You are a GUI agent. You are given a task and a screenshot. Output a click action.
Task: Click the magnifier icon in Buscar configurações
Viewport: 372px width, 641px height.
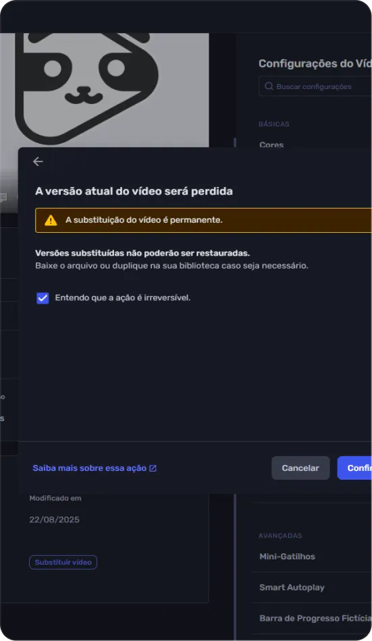tap(269, 86)
